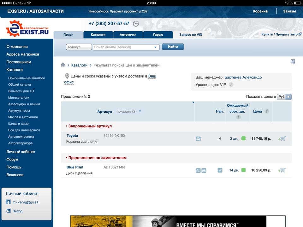Open Форум in the sidebar

12,160
